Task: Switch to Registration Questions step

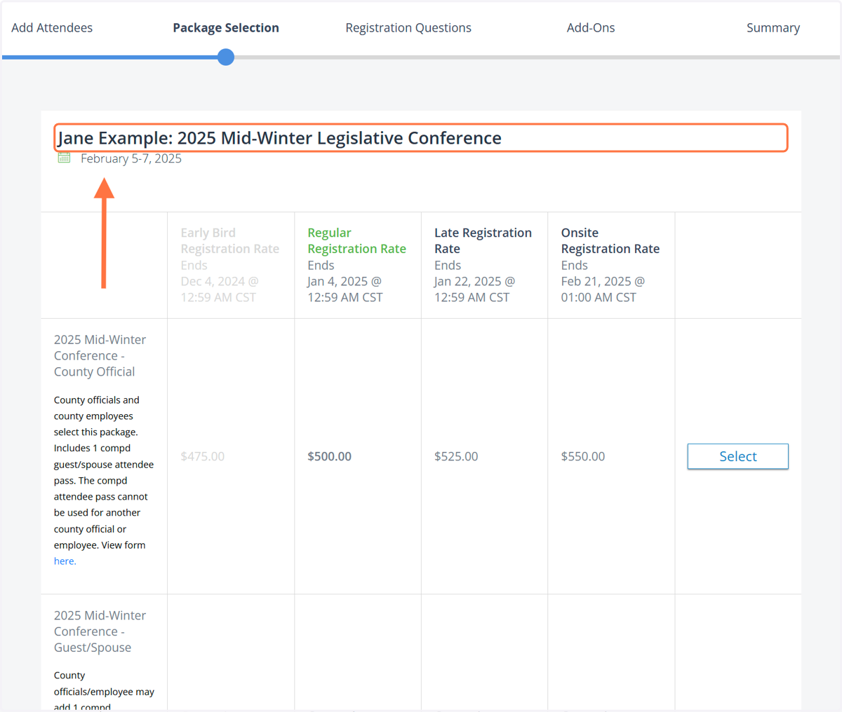Action: [x=408, y=28]
